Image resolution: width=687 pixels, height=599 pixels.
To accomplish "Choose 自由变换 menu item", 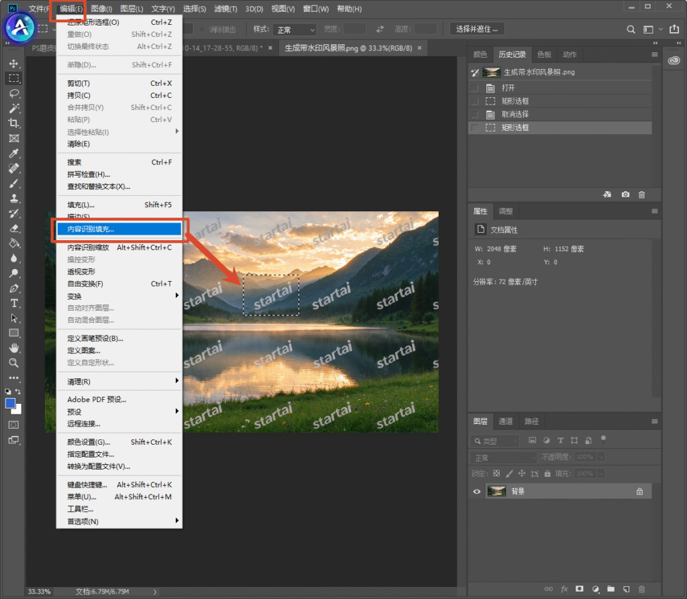I will coord(119,284).
